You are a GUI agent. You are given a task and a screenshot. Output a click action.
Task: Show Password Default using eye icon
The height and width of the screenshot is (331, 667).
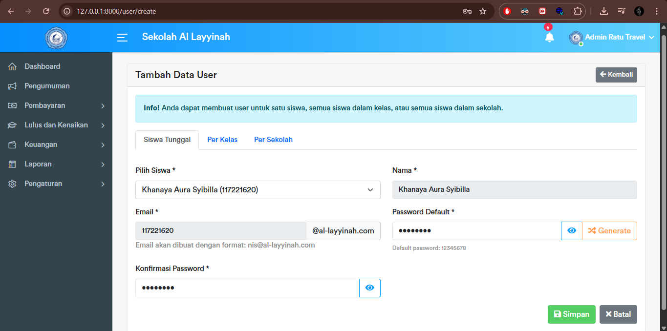(x=572, y=231)
